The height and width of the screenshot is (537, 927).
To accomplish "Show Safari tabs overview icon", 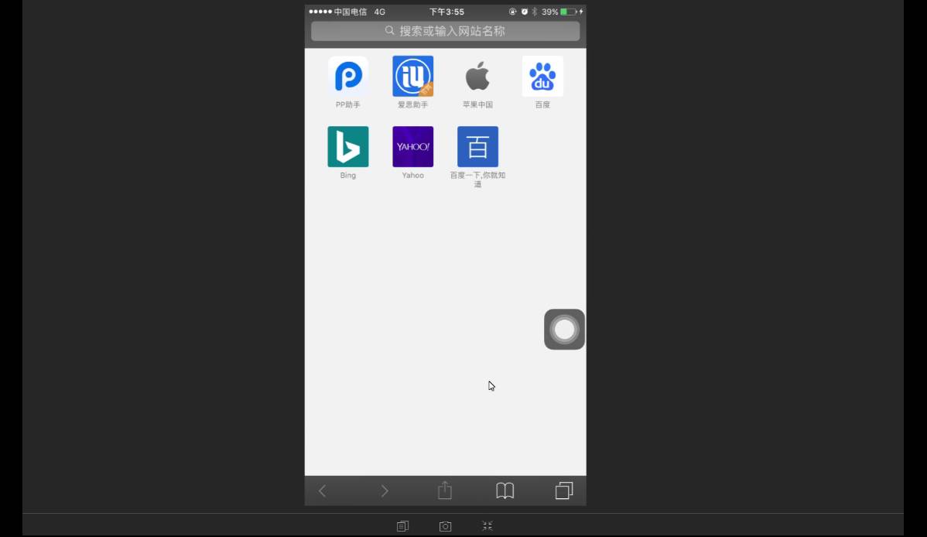I will [564, 491].
